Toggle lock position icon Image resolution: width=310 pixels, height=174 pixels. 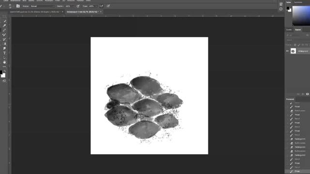303,45
